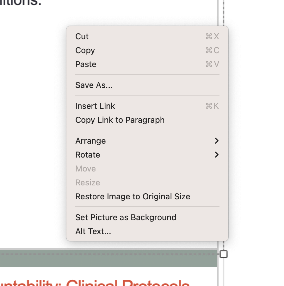Click the Rotate chevron arrow
The width and height of the screenshot is (284, 286).
tap(217, 155)
